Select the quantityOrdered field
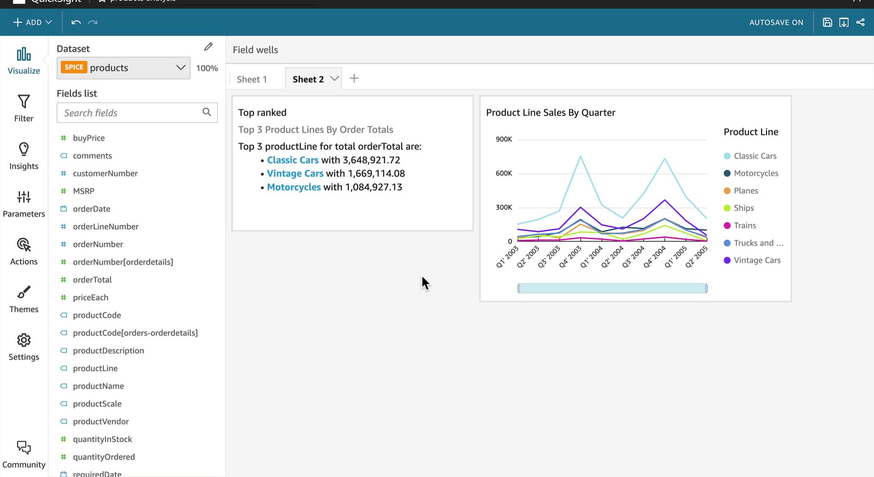The image size is (874, 477). click(104, 457)
